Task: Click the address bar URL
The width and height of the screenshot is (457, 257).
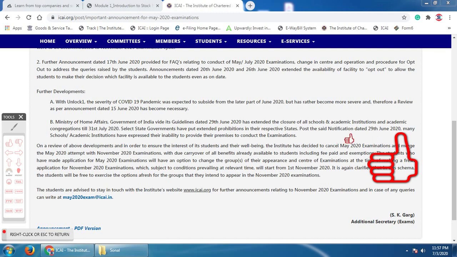Action: pos(129,17)
